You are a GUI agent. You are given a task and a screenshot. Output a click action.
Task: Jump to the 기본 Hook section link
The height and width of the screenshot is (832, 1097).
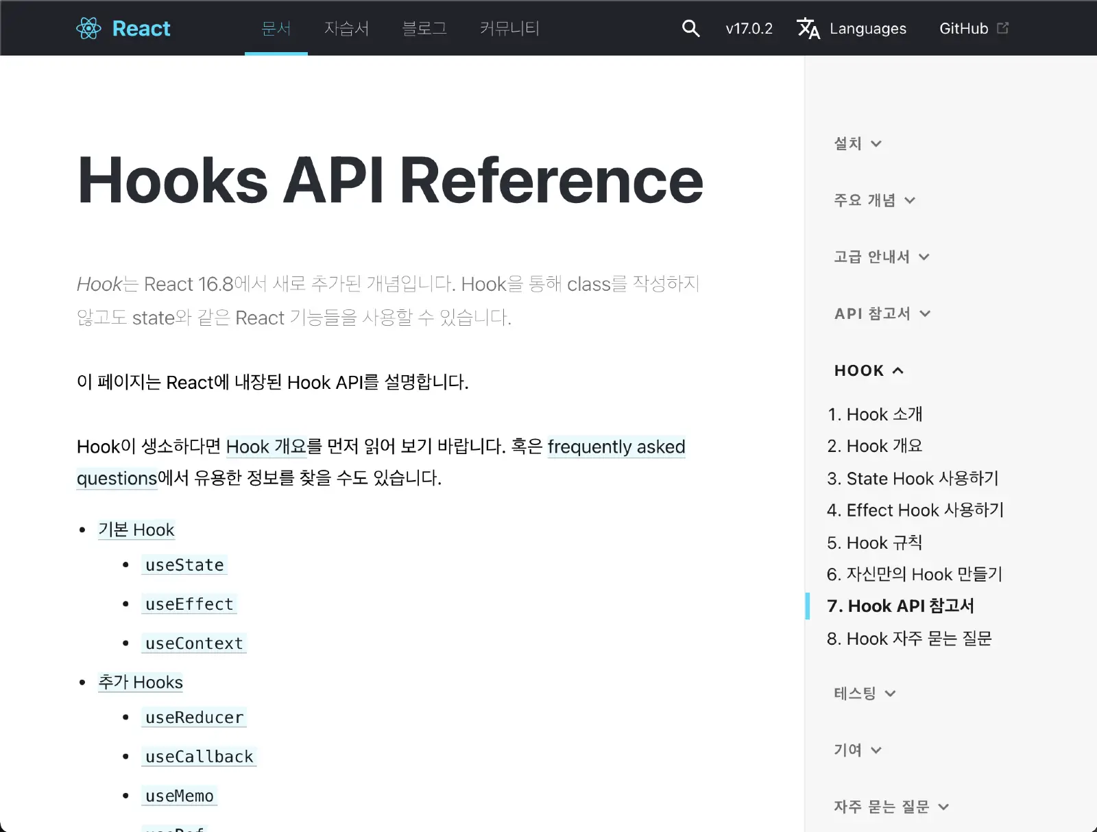pos(136,530)
